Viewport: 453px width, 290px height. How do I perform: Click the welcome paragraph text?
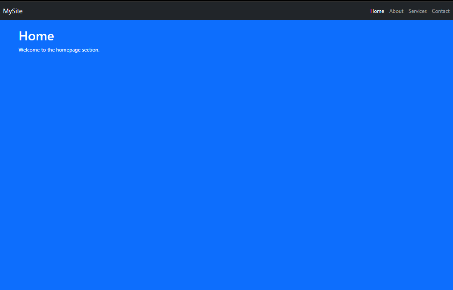point(59,50)
